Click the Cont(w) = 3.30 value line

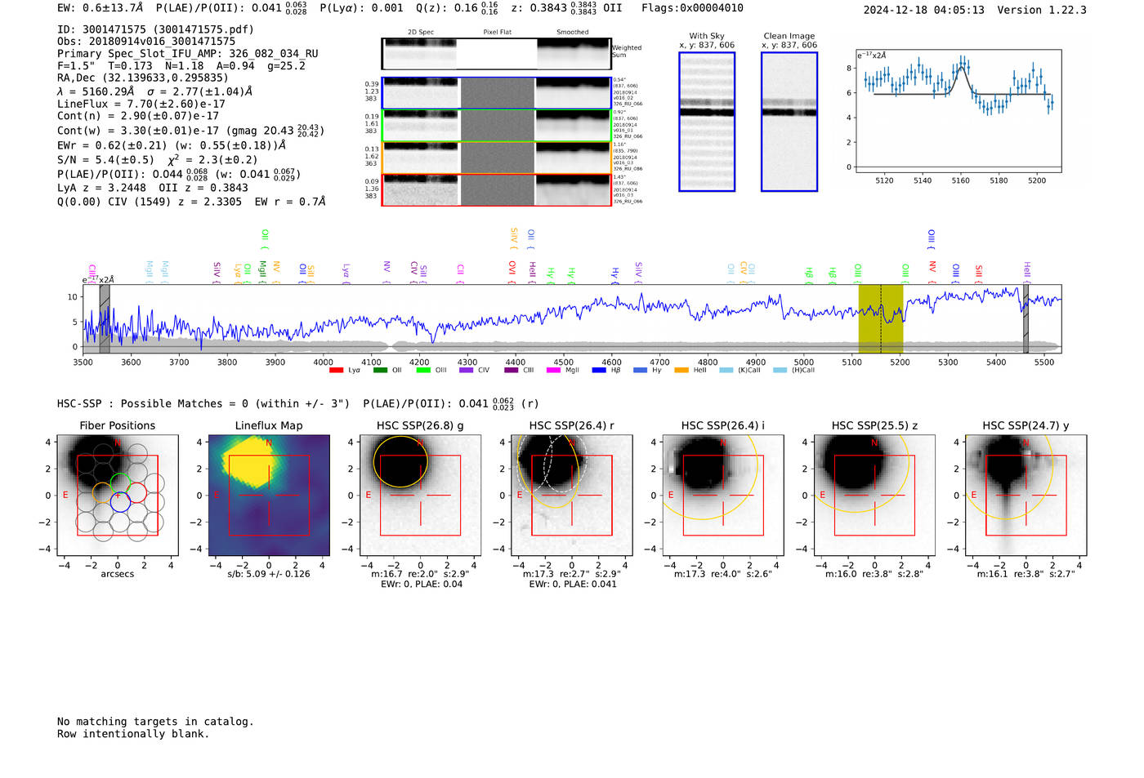coord(190,130)
